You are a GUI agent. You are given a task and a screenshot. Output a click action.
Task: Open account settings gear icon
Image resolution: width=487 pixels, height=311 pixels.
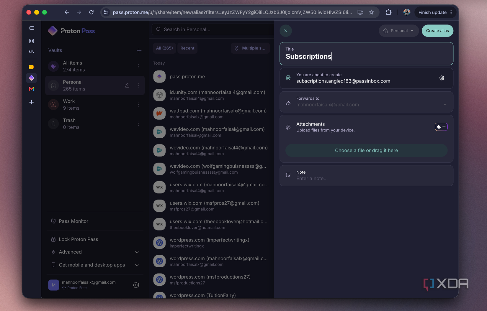136,285
